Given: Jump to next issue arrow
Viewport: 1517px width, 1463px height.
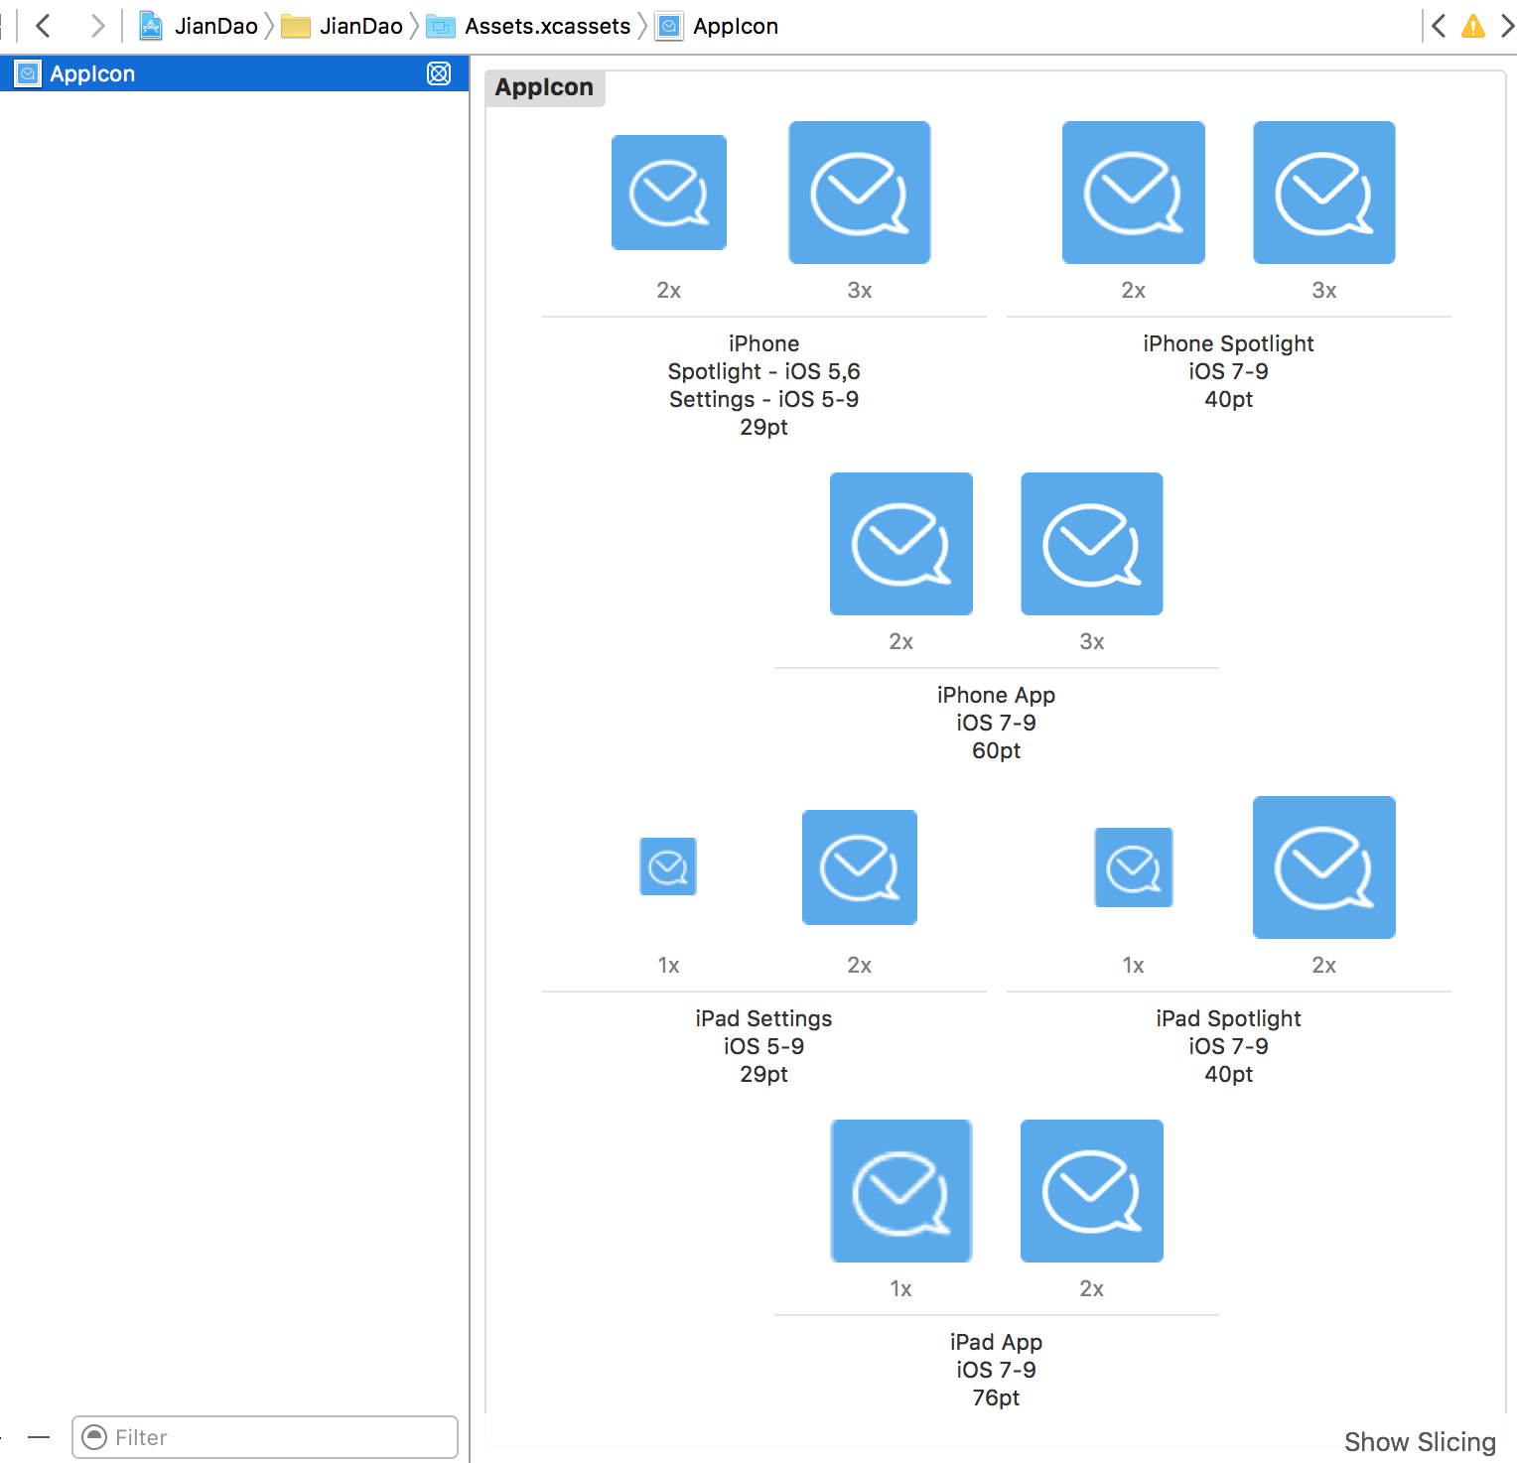Looking at the screenshot, I should (x=1506, y=26).
